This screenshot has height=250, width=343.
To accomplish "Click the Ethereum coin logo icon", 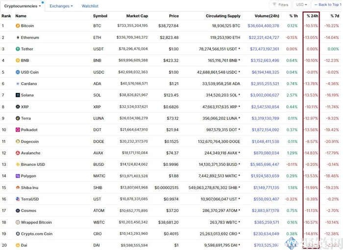I will 18,37.
